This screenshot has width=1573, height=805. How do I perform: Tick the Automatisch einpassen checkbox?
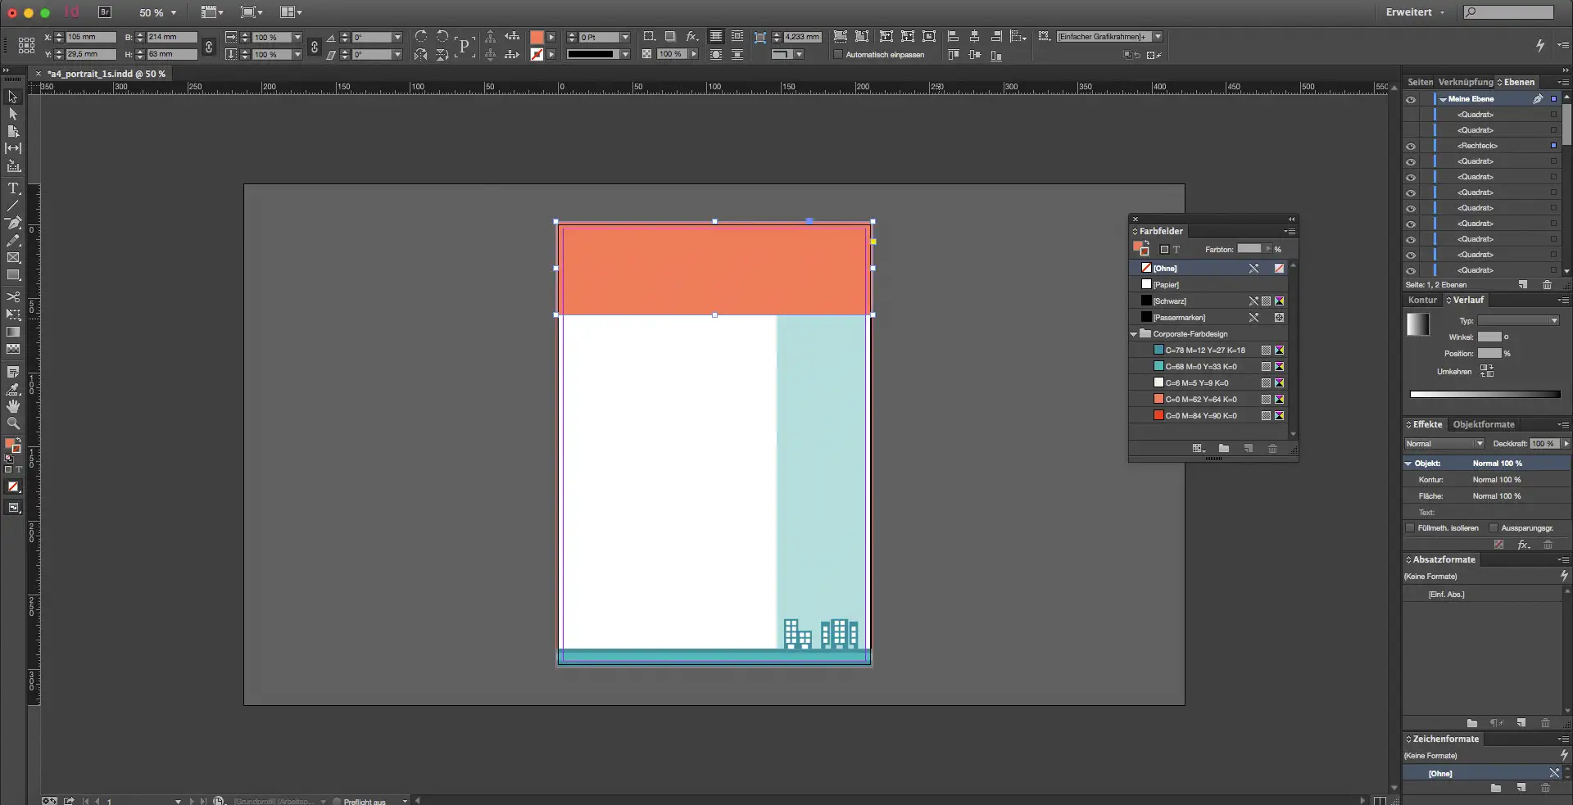coord(838,55)
